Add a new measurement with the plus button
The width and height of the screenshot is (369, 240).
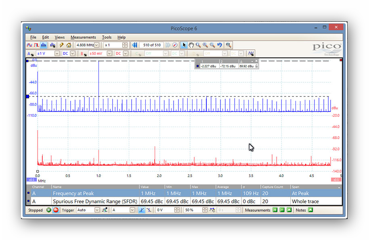275,210
